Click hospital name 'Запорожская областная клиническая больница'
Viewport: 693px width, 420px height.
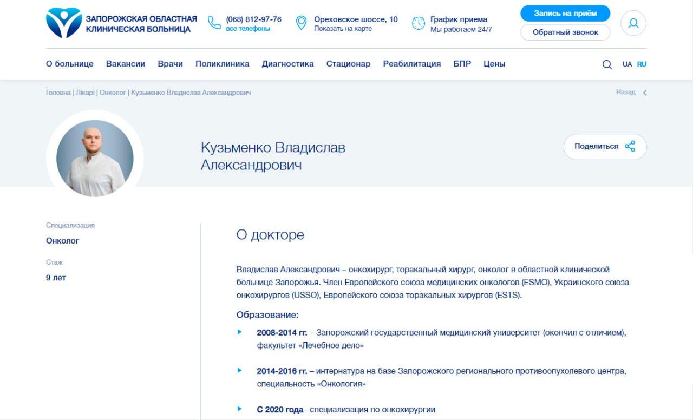141,24
